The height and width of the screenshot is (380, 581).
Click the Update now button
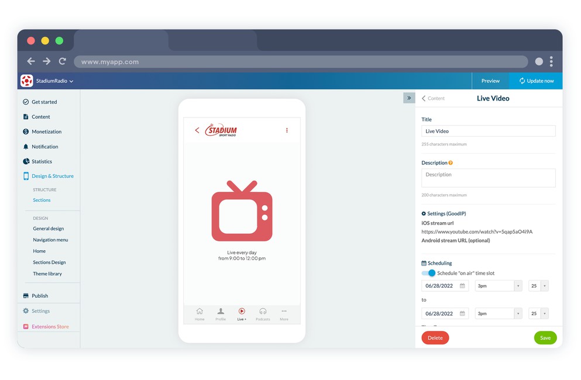(536, 81)
